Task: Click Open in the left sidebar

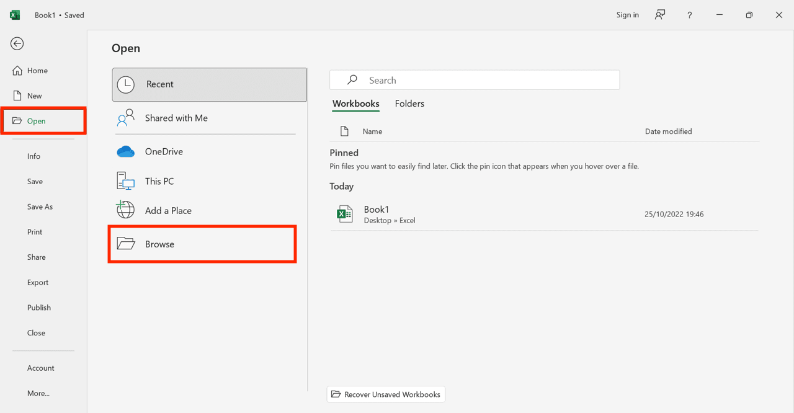Action: coord(43,121)
